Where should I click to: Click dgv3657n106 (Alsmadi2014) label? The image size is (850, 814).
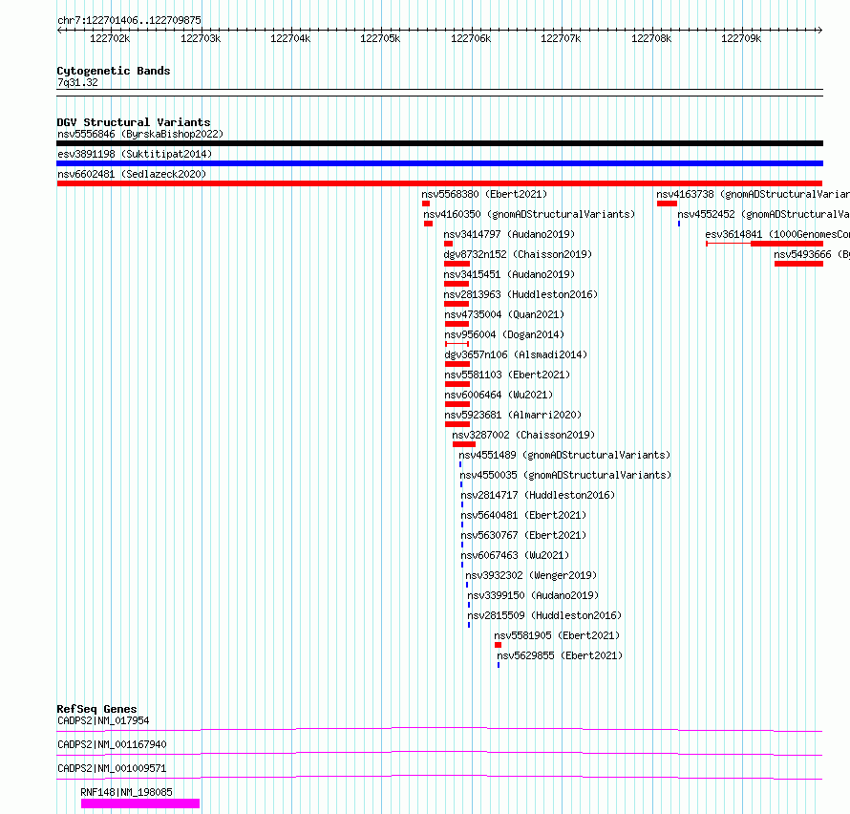[x=516, y=354]
